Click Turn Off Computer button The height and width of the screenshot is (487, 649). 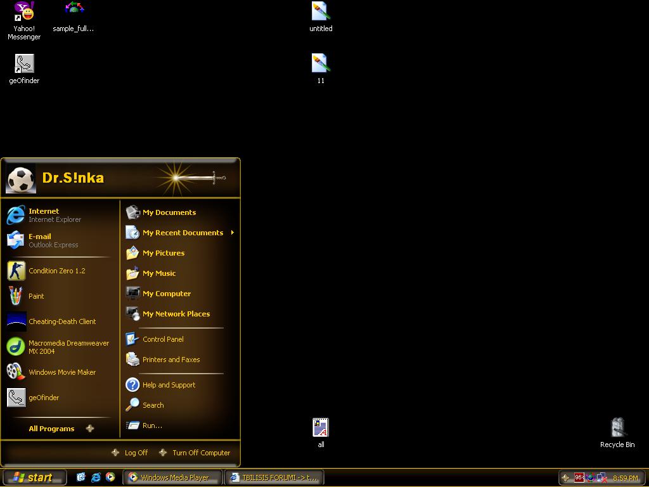195,453
